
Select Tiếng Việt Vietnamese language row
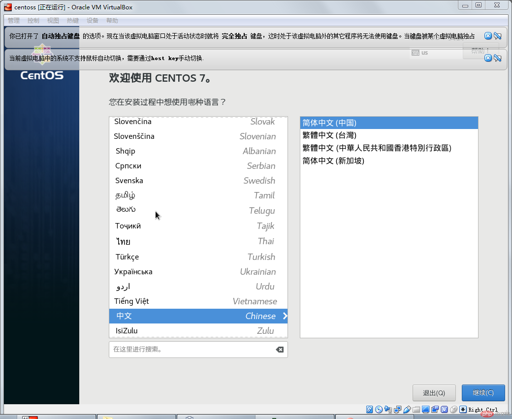[x=198, y=301]
